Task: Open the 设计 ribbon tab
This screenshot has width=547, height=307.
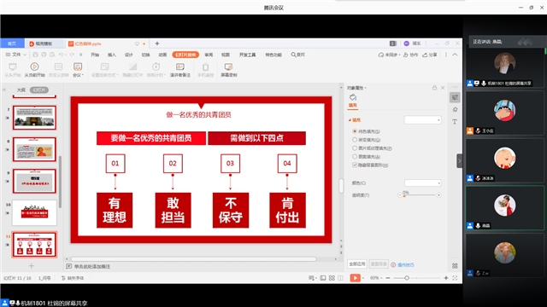Action: click(129, 55)
